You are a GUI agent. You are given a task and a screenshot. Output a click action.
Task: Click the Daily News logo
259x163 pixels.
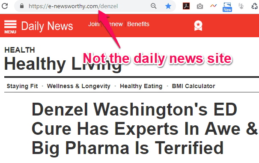point(47,26)
